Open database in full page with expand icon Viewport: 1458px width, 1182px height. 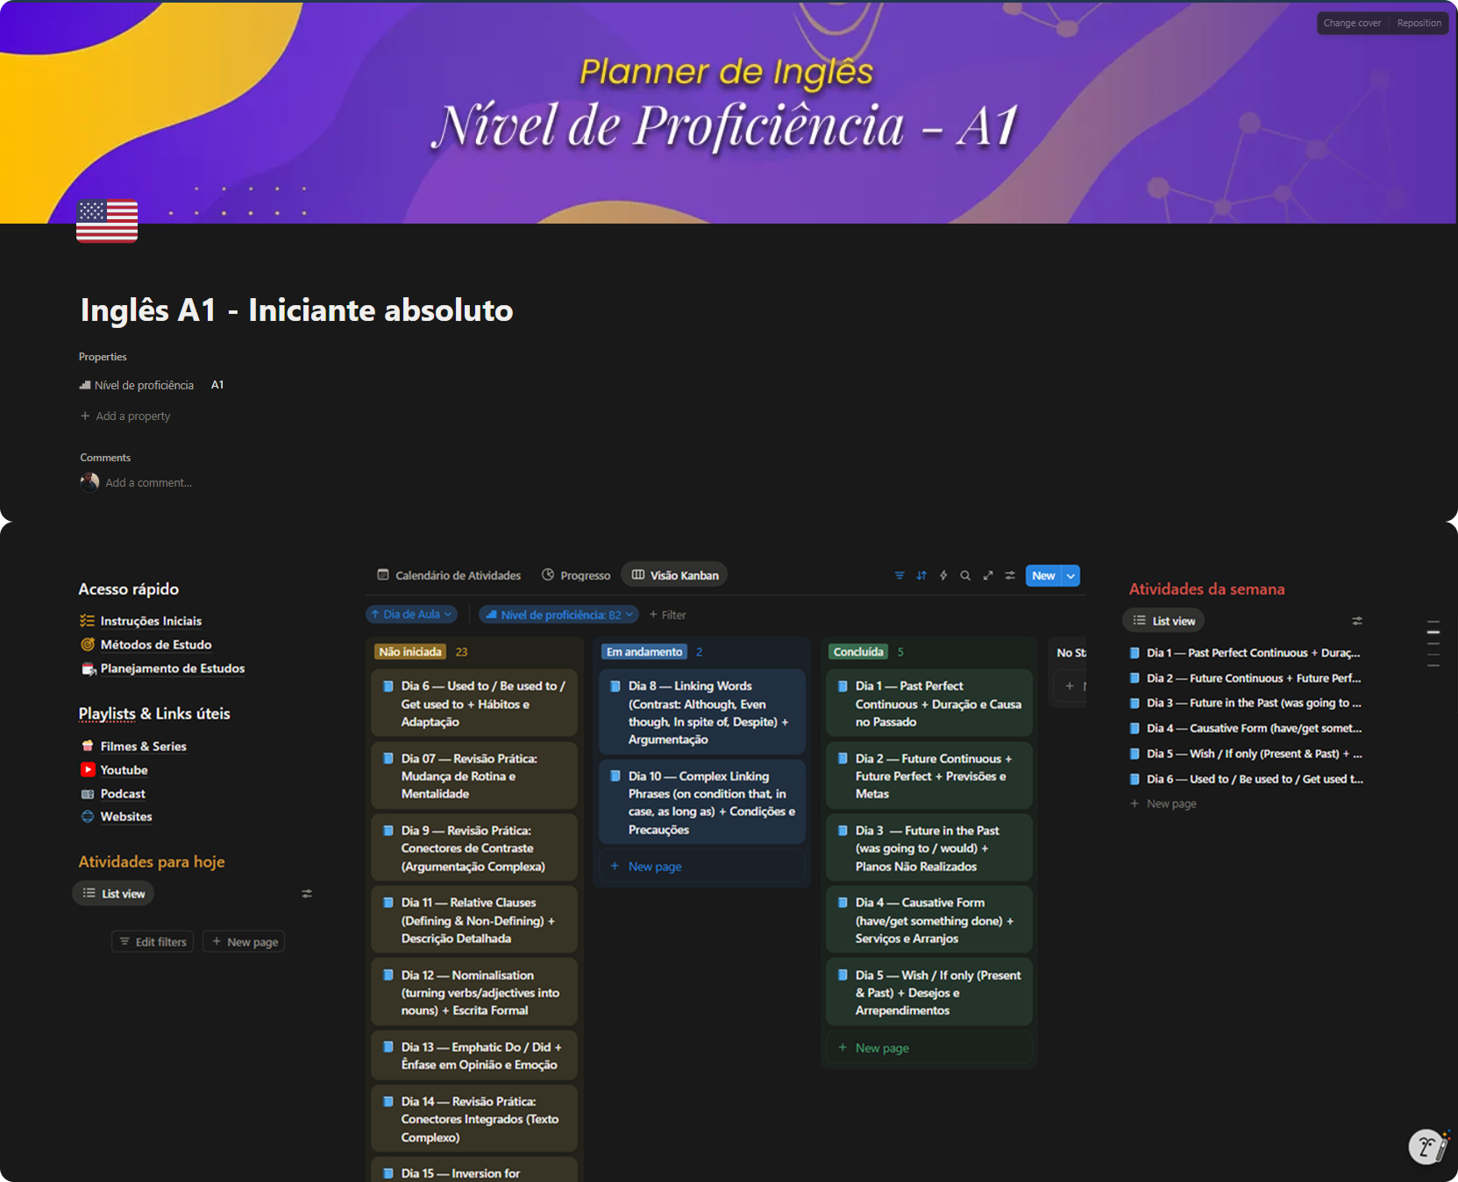pyautogui.click(x=988, y=575)
